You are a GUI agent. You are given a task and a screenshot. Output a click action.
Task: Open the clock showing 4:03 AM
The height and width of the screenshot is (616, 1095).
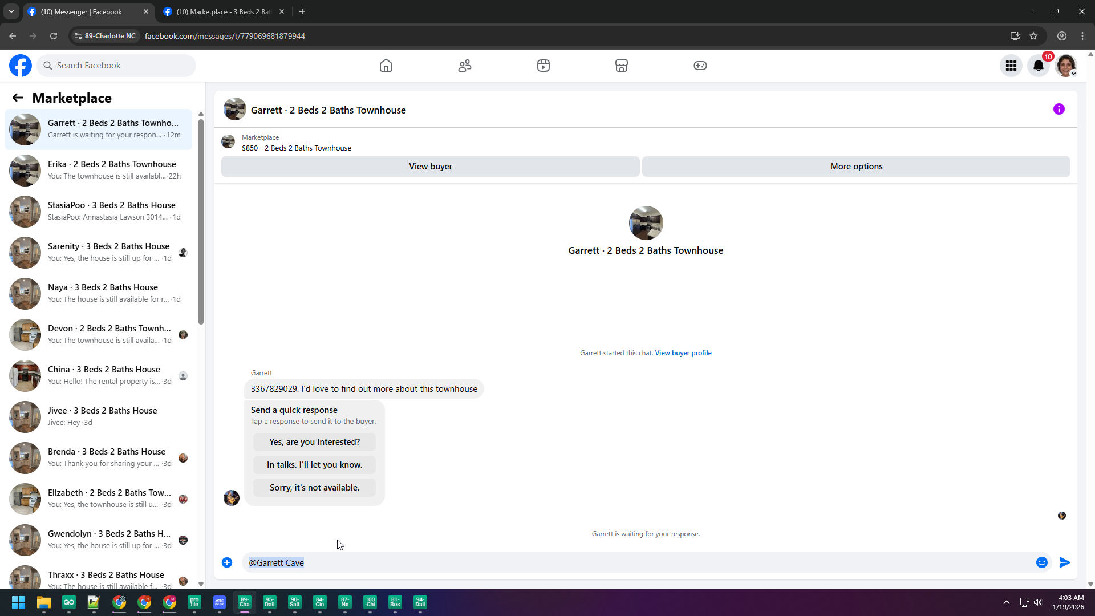click(1068, 602)
